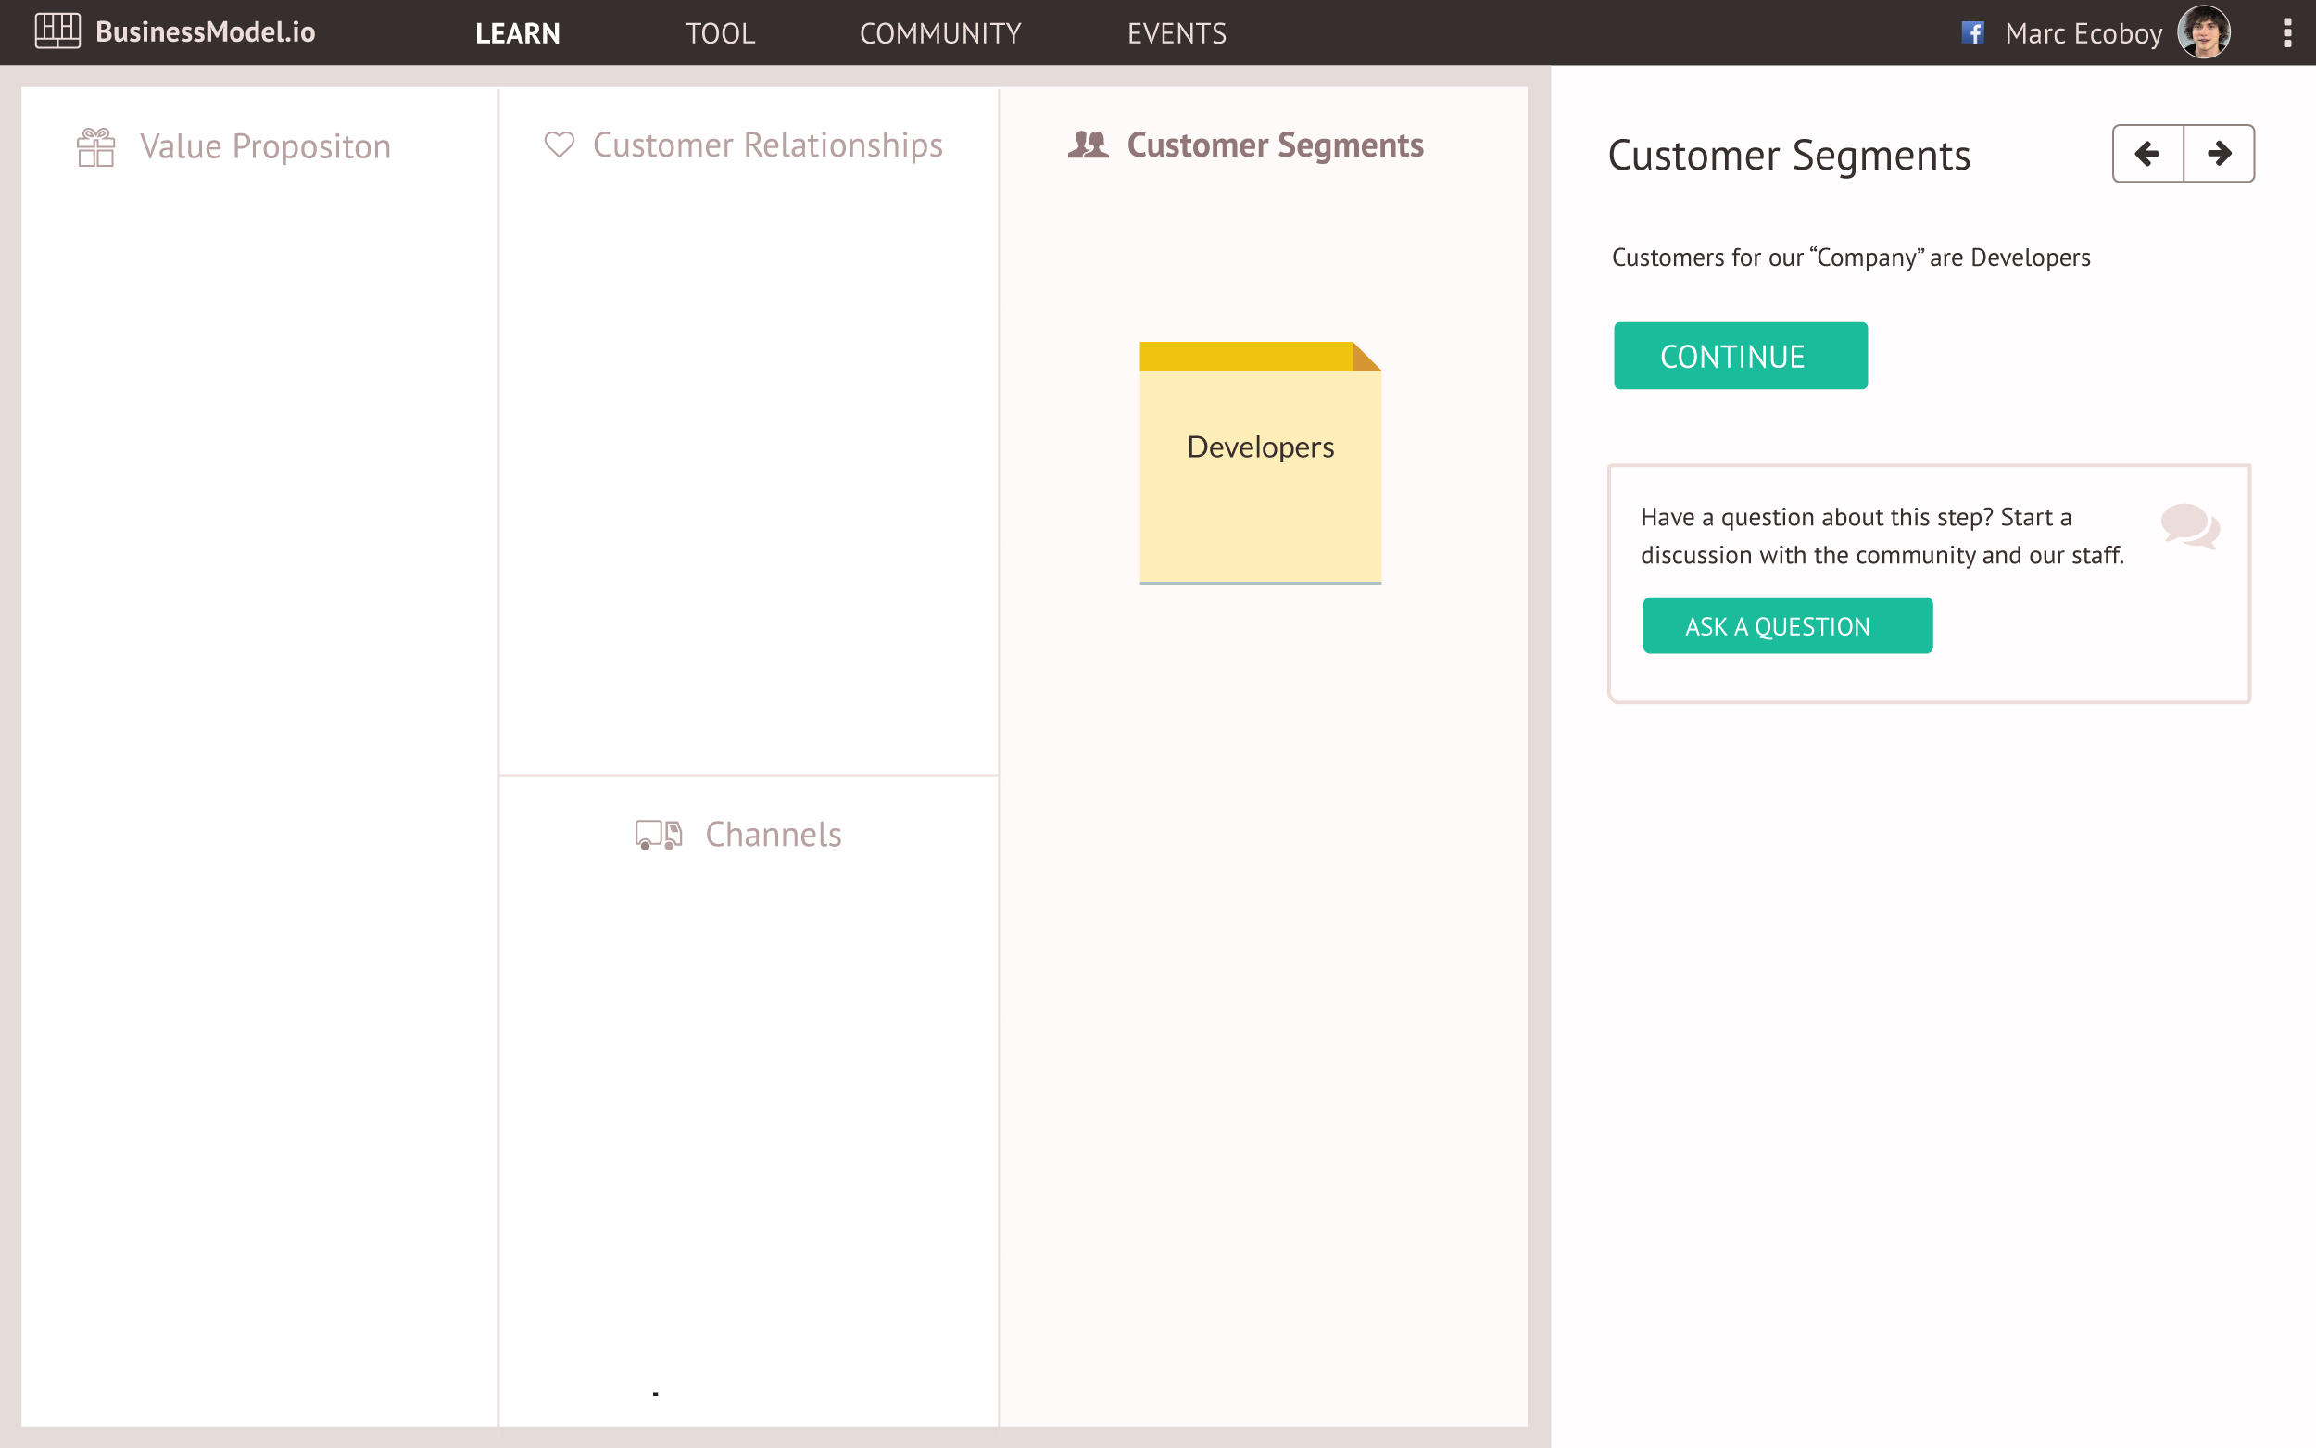Click the heart icon for Customer Relationships
Screen dimensions: 2316x1448
pos(560,145)
